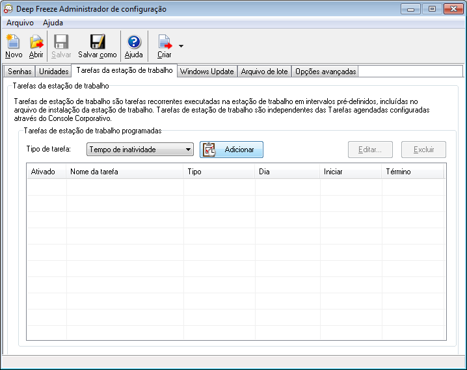467x370 pixels.
Task: Switch to the Unidades tab
Action: coord(54,72)
